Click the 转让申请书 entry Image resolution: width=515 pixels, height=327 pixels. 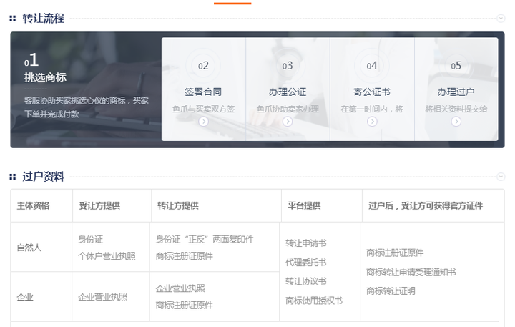pos(306,243)
